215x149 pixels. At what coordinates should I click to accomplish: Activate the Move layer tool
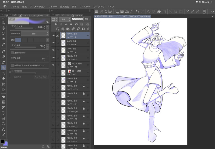[x=3, y=28]
